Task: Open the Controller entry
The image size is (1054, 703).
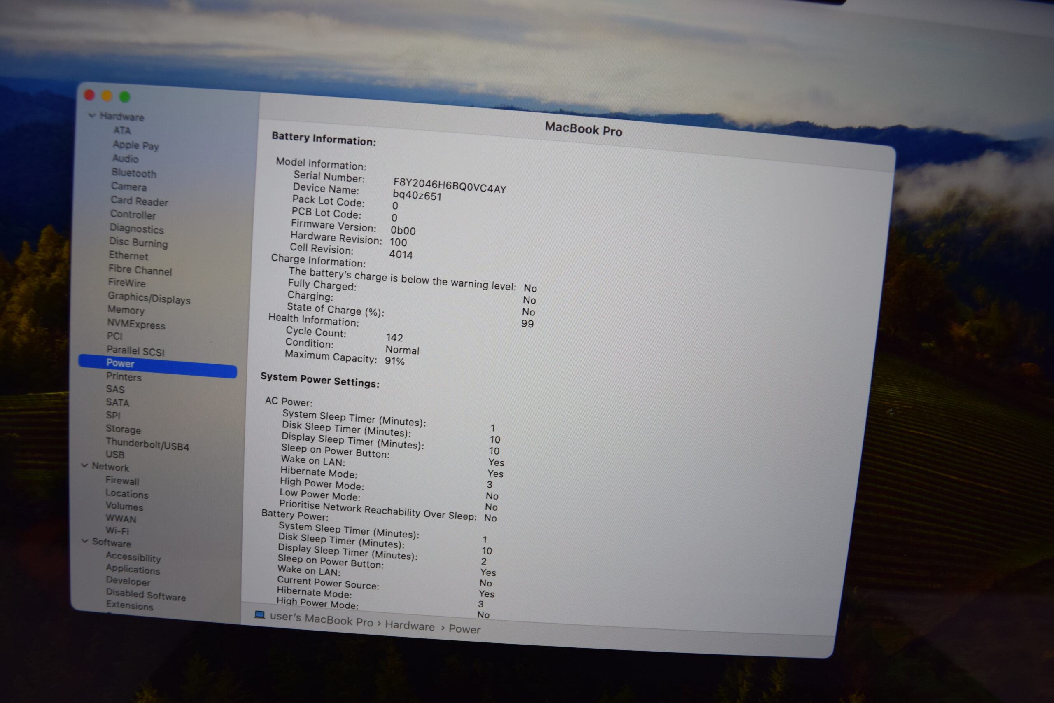Action: [x=133, y=215]
